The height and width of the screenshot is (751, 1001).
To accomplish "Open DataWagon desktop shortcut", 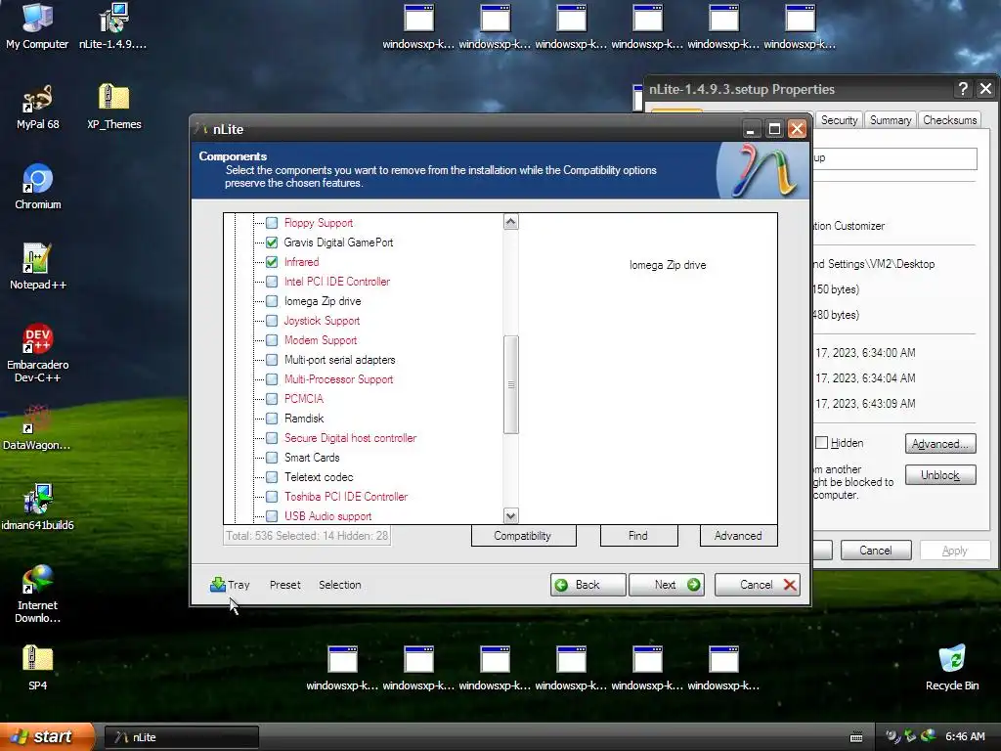I will pos(37,427).
